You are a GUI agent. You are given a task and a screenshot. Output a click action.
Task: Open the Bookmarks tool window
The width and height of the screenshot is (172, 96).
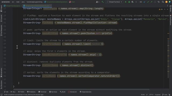click(x=1, y=73)
